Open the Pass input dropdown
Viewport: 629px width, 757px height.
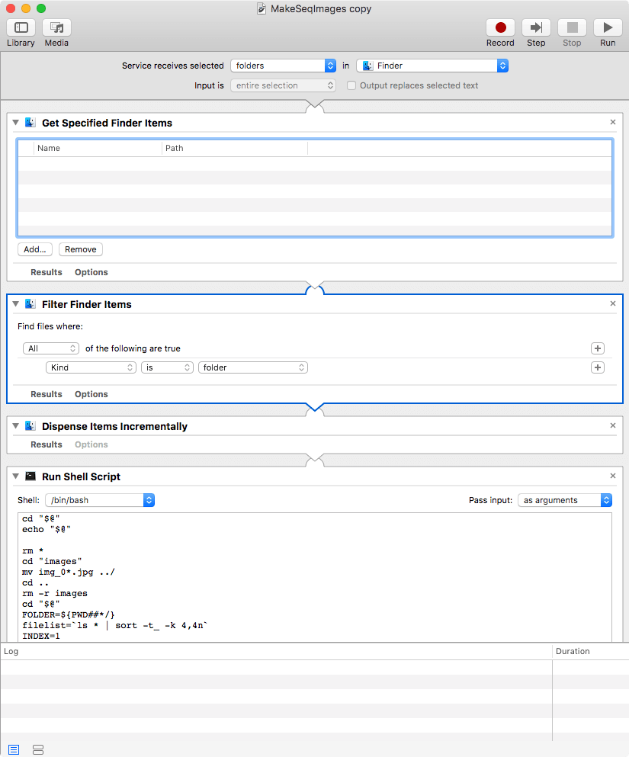coord(564,500)
